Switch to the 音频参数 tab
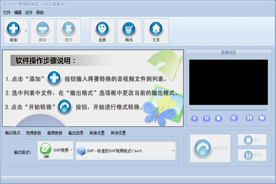The width and height of the screenshot is (276, 184). (x=55, y=133)
